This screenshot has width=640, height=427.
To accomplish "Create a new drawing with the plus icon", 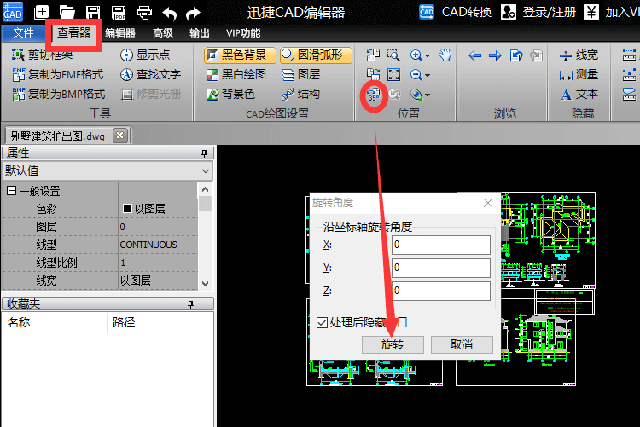I will click(x=41, y=12).
